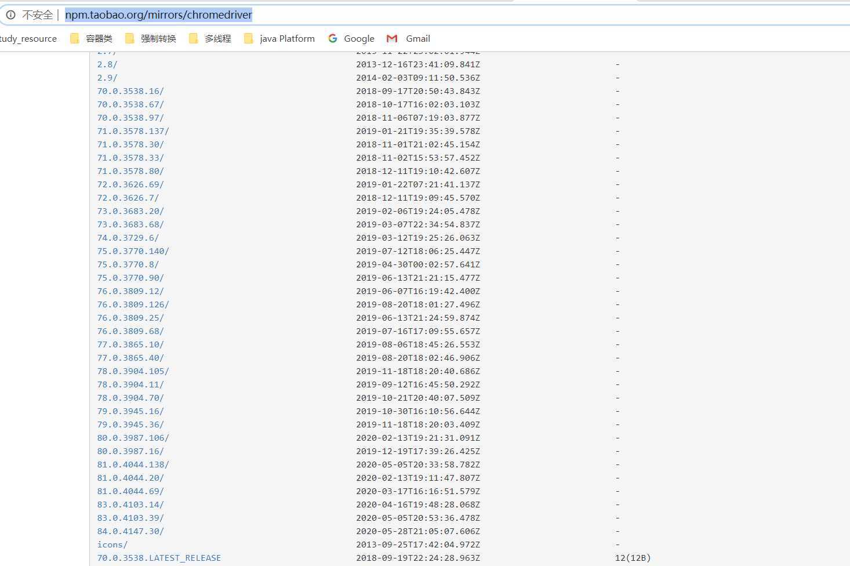Open the 77.0.3865.40/ directory
The height and width of the screenshot is (566, 850).
pyautogui.click(x=130, y=358)
